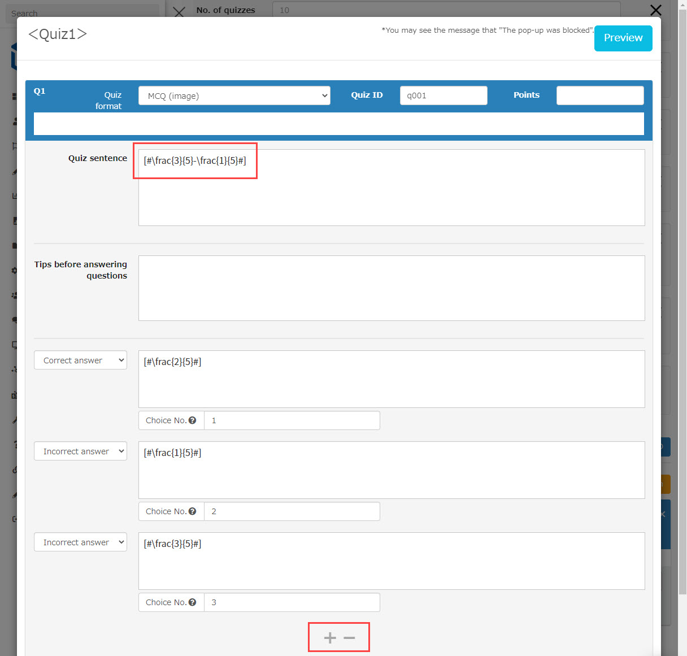Click help icon beside Choice No. 2

coord(193,511)
